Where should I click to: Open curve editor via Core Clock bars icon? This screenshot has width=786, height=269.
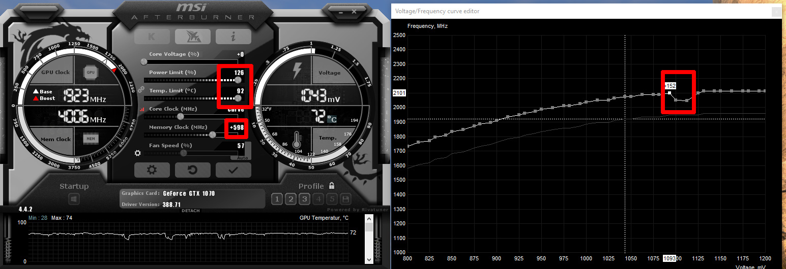(x=142, y=109)
